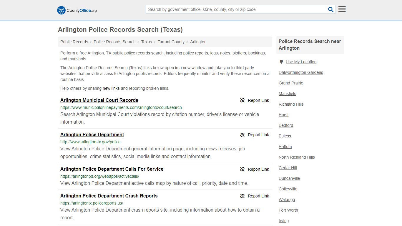This screenshot has height=226, width=402.
Task: Select the Texas breadcrumb
Action: [147, 42]
